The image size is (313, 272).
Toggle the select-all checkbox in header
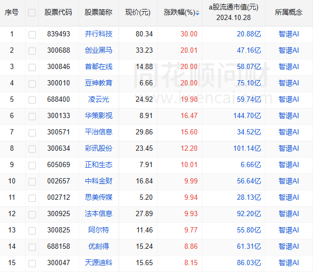coord(32,13)
